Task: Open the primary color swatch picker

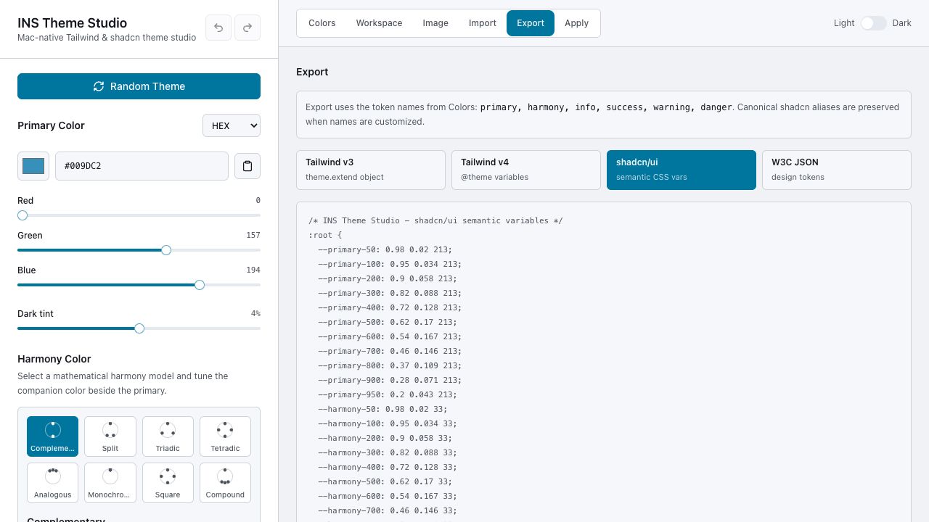Action: click(33, 166)
